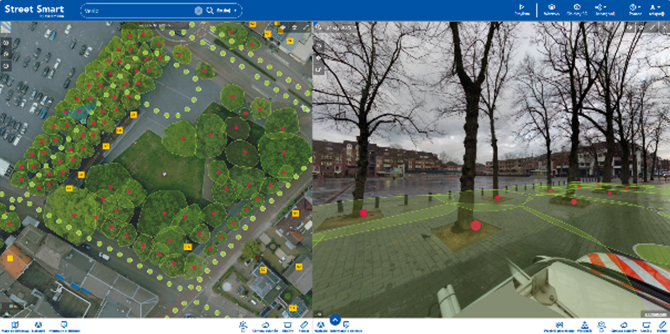670x334 pixels.
Task: Click the basemap thumbnail in map corner
Action: click(6, 28)
